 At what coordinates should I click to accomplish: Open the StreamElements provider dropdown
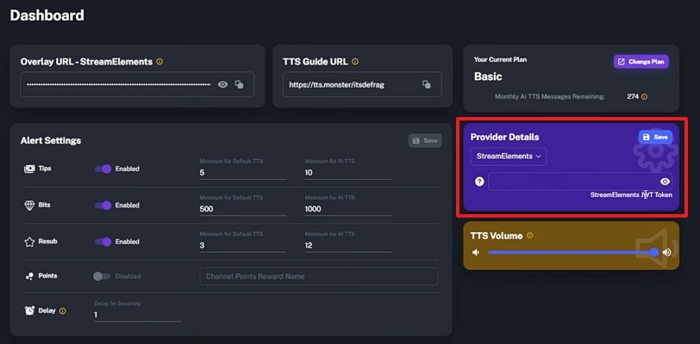coord(509,157)
